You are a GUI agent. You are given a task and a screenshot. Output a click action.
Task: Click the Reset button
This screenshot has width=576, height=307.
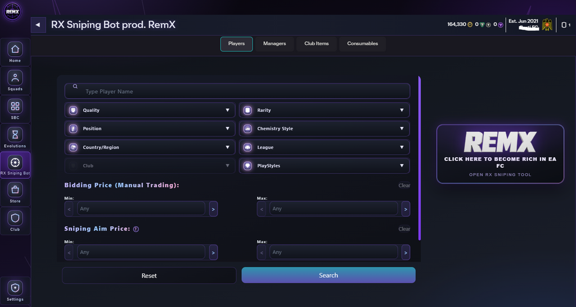149,276
